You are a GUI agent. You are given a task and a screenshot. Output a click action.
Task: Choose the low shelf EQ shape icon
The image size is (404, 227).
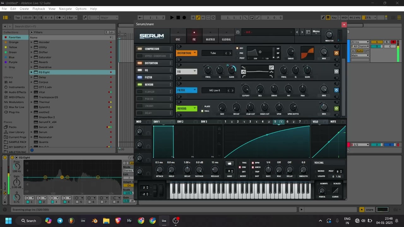click(243, 67)
